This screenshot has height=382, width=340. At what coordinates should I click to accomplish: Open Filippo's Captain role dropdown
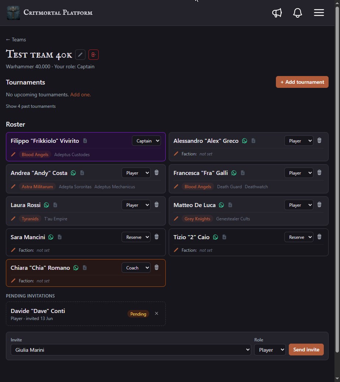pyautogui.click(x=146, y=141)
